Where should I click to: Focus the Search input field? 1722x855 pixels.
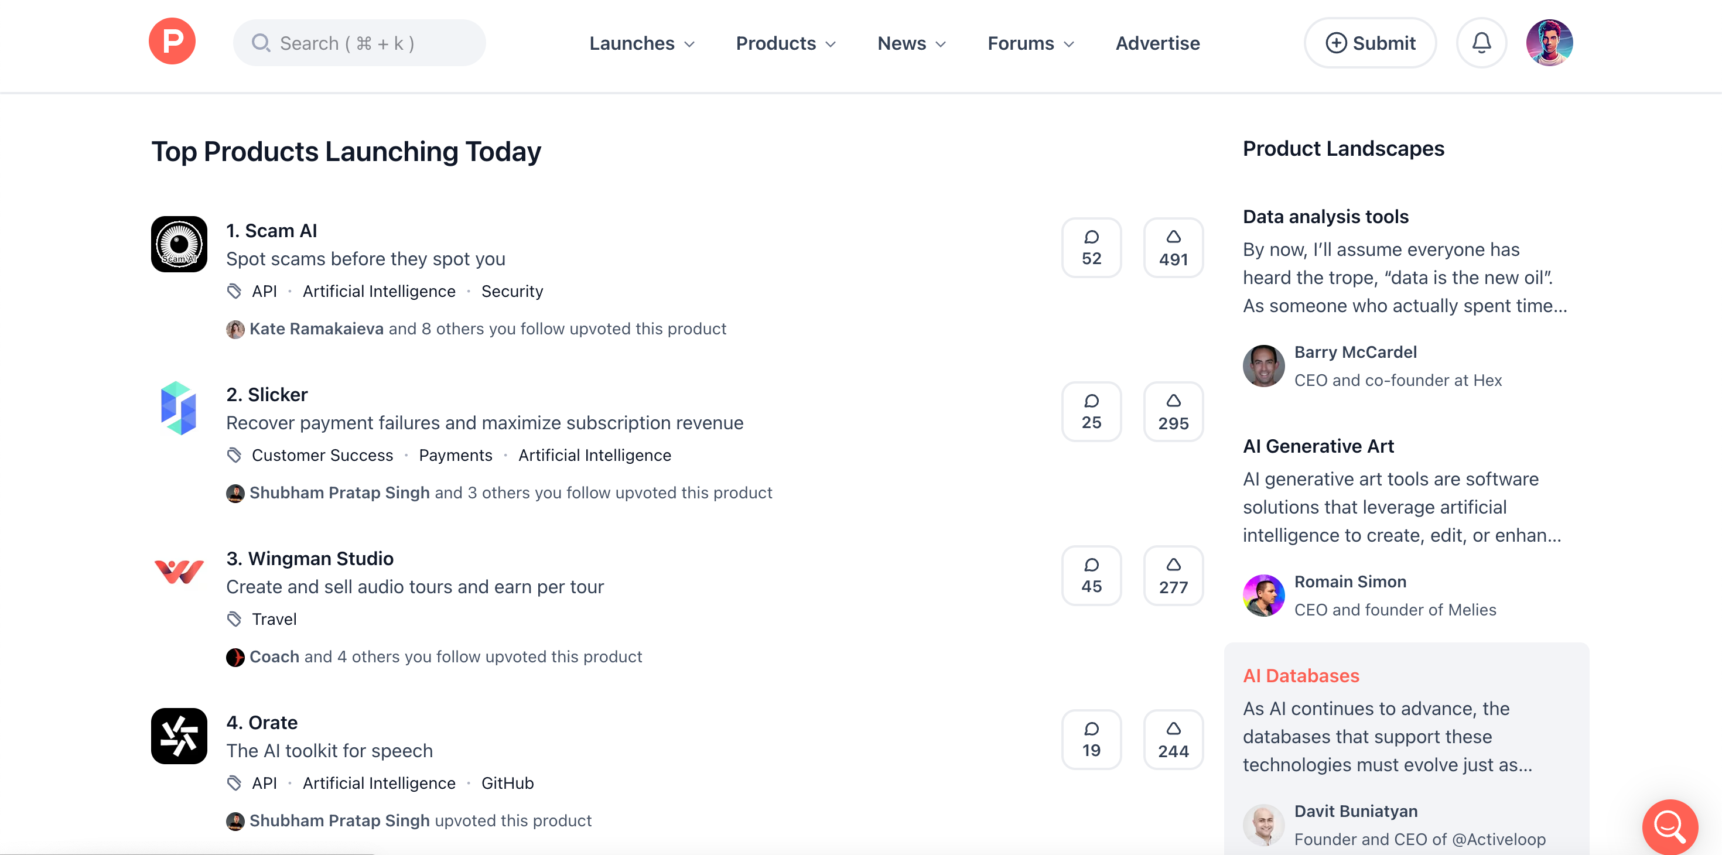click(x=359, y=43)
